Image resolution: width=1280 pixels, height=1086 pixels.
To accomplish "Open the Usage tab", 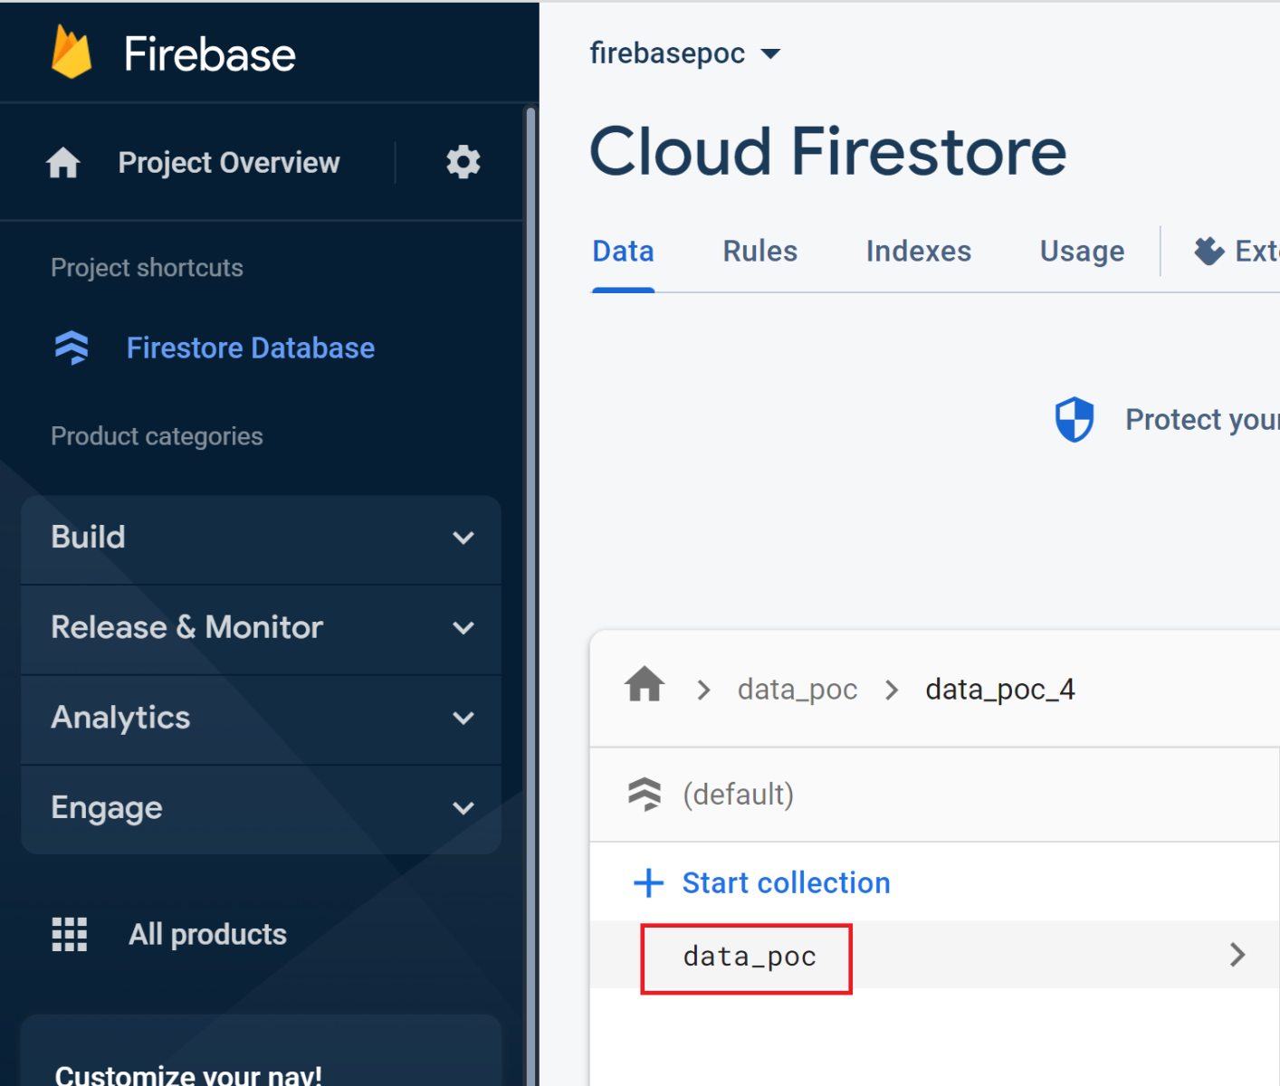I will pyautogui.click(x=1082, y=252).
